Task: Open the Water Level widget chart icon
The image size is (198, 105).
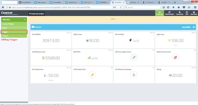Action: click(x=109, y=33)
